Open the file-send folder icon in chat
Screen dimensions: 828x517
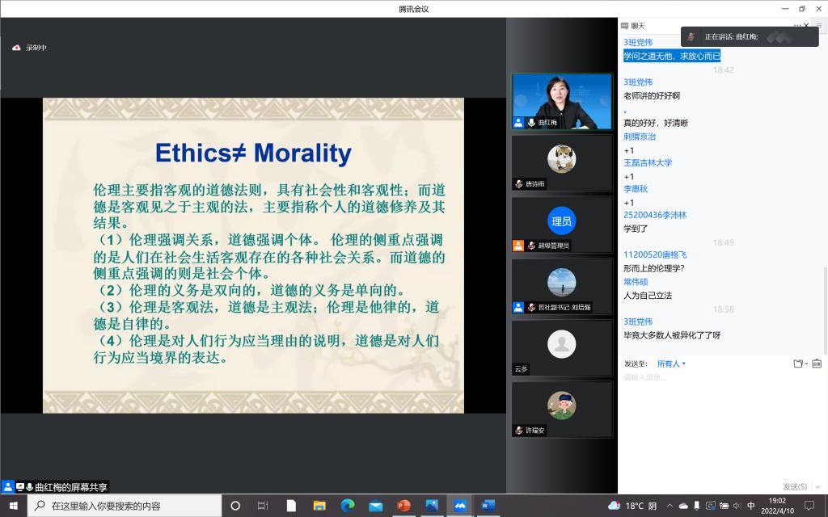click(800, 364)
